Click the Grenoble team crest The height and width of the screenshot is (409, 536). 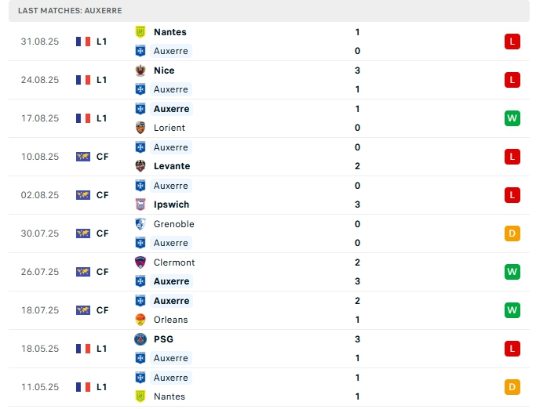coord(141,224)
